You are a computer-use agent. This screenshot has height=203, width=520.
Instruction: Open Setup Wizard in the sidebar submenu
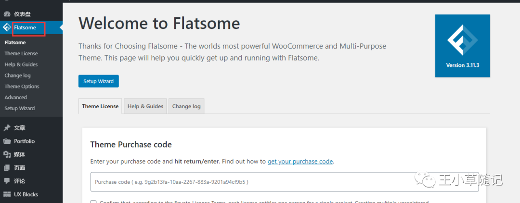click(20, 108)
